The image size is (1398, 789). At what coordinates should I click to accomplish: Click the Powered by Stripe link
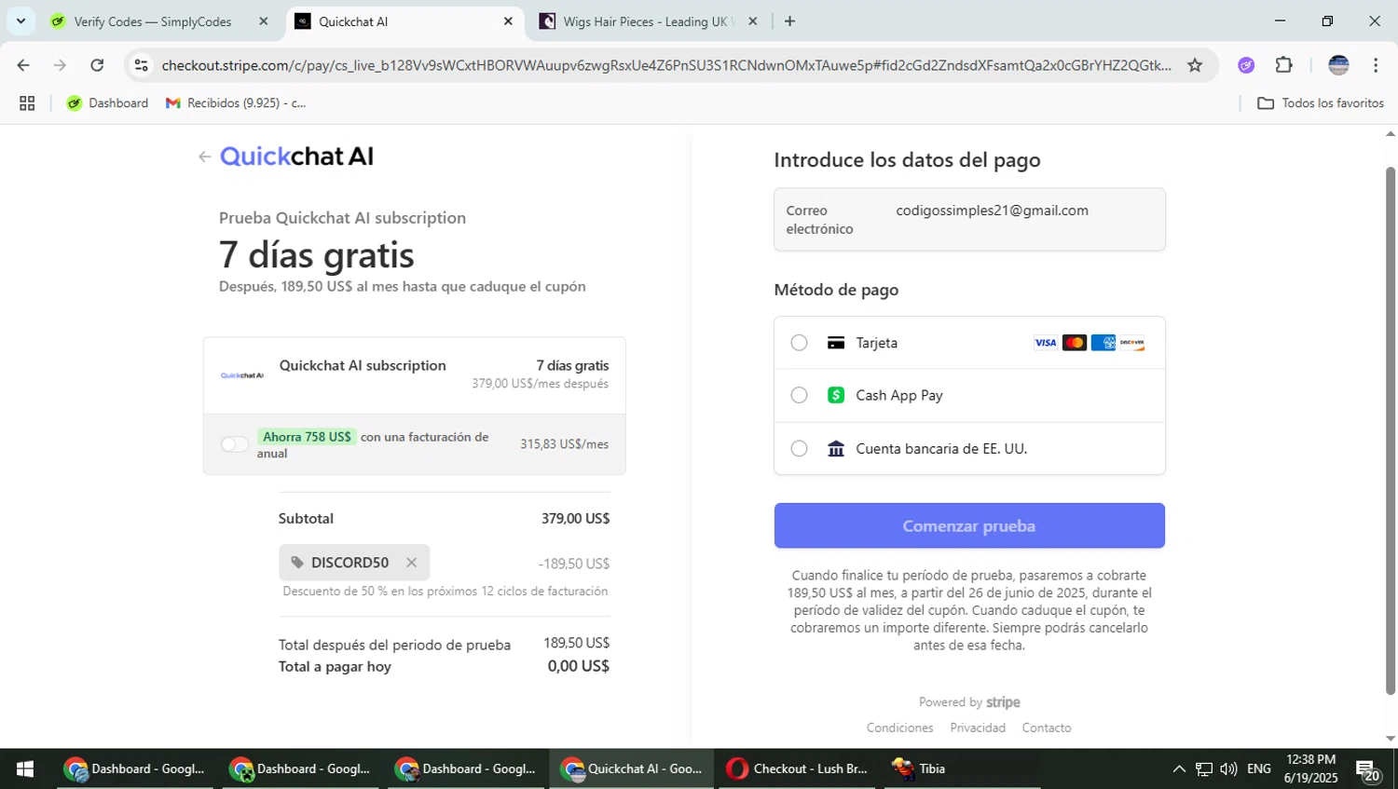(x=969, y=702)
